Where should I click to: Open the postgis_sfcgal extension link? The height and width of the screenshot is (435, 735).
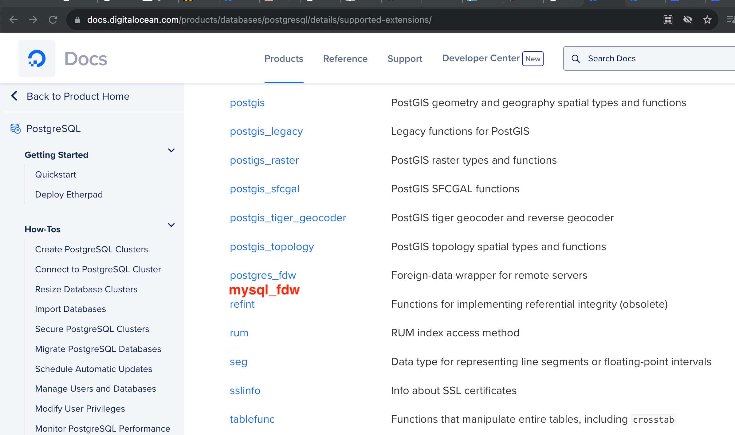(x=265, y=189)
